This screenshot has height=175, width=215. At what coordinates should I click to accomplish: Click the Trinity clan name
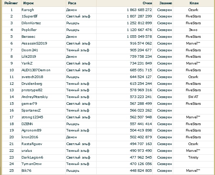[193, 157]
